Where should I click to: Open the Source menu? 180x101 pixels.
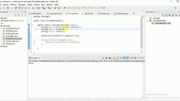(x=6, y=4)
